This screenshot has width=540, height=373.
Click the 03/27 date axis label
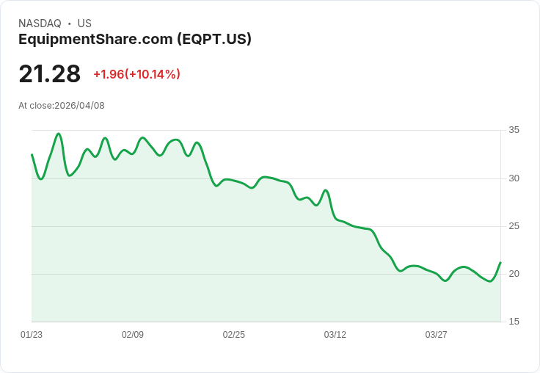coord(436,334)
